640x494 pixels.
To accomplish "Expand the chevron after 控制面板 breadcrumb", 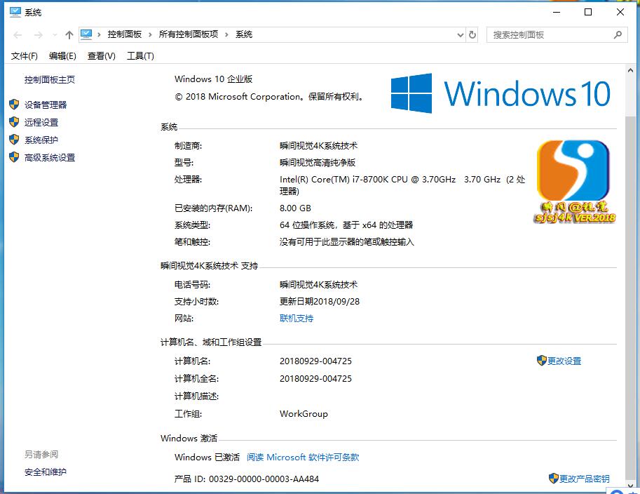I will click(x=150, y=34).
